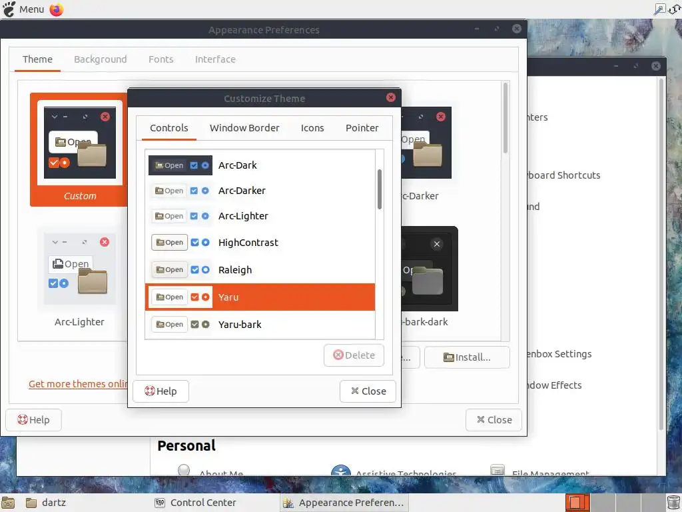Switch to the Background tab in Appearance Preferences
The image size is (682, 512).
click(100, 59)
